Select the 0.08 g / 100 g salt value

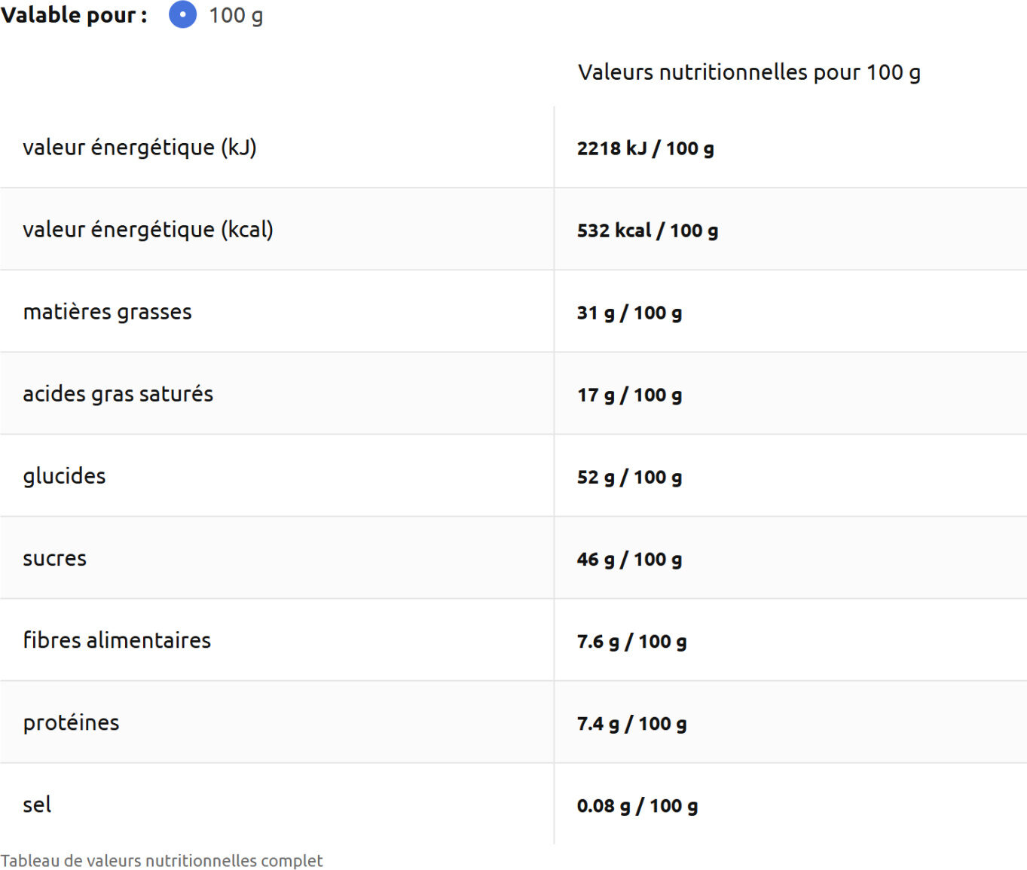click(637, 806)
